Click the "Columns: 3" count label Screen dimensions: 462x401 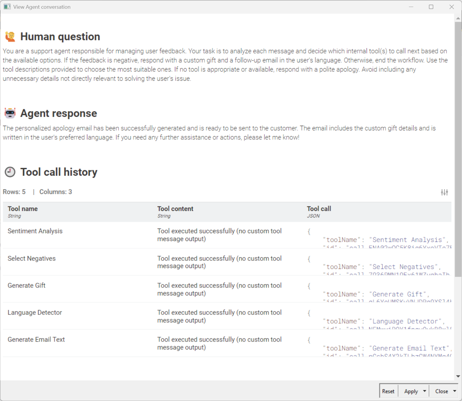click(x=56, y=192)
